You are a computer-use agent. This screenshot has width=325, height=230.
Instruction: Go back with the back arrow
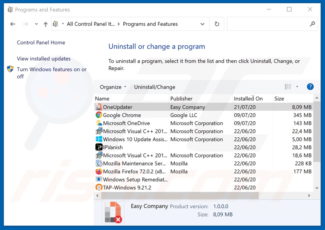coord(13,24)
